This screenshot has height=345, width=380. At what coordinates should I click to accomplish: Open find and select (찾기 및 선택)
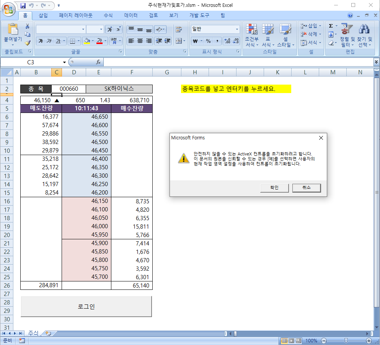[364, 35]
